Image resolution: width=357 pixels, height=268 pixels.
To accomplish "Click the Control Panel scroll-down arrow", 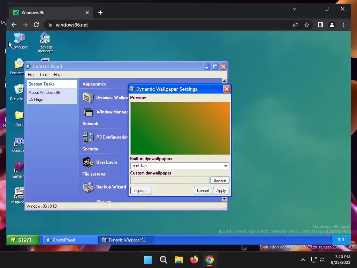I will 224,199.
